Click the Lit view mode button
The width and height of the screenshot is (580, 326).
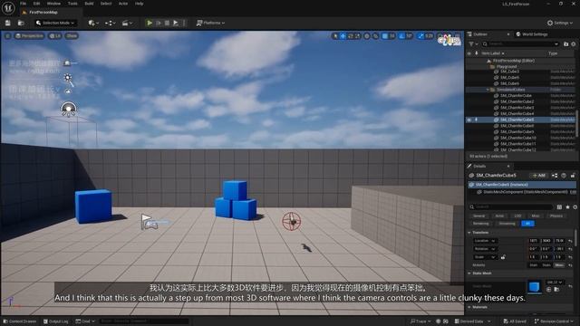[x=55, y=36]
